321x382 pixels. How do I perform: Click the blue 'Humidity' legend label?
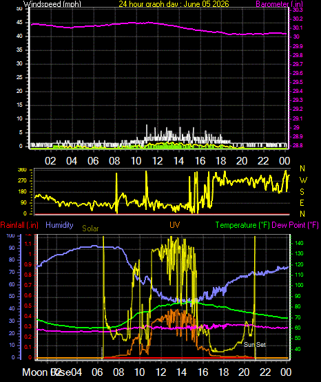point(59,225)
